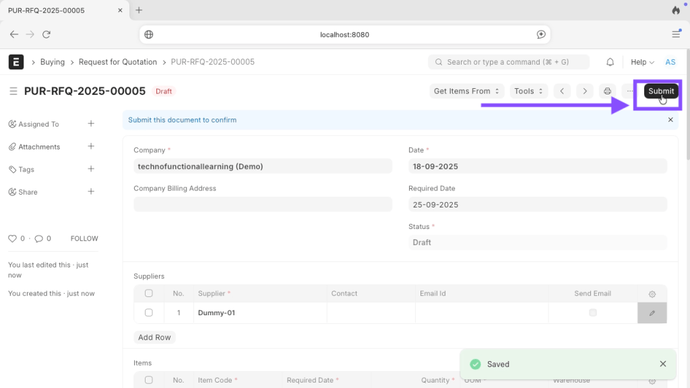This screenshot has height=388, width=690.
Task: Navigate to Buying breadcrumb
Action: (x=53, y=62)
